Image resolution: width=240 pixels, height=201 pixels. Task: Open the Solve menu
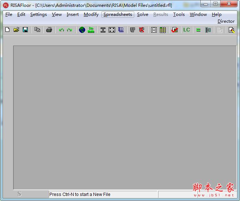(143, 14)
